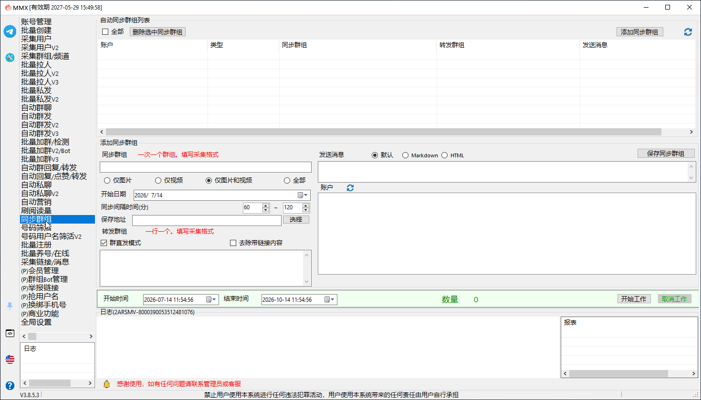Click the 账户 column header
Image resolution: width=701 pixels, height=400 pixels.
[153, 45]
